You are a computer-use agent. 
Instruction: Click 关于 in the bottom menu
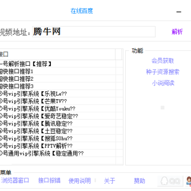click(109, 181)
